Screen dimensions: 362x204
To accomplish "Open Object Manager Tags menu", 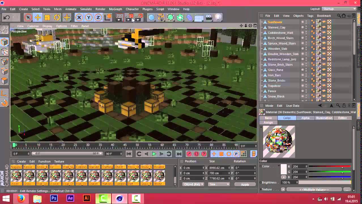I will tap(310, 16).
